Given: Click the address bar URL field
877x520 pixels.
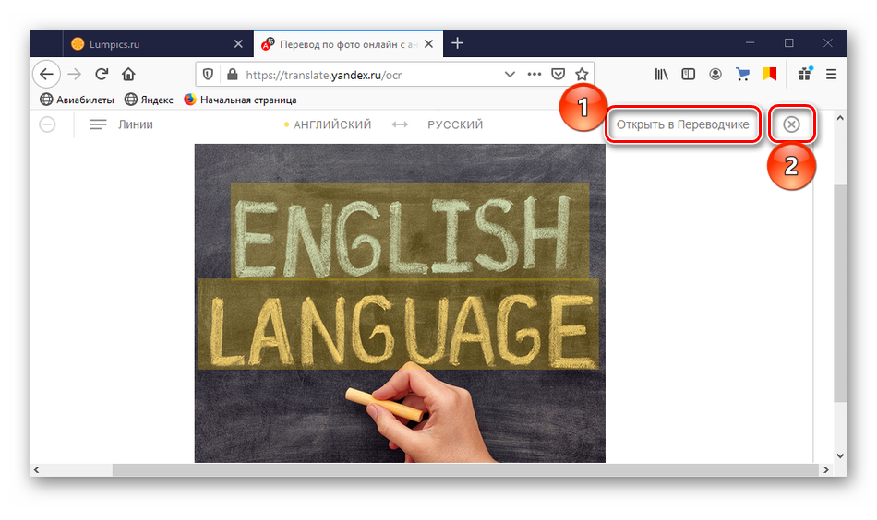Looking at the screenshot, I should click(369, 75).
